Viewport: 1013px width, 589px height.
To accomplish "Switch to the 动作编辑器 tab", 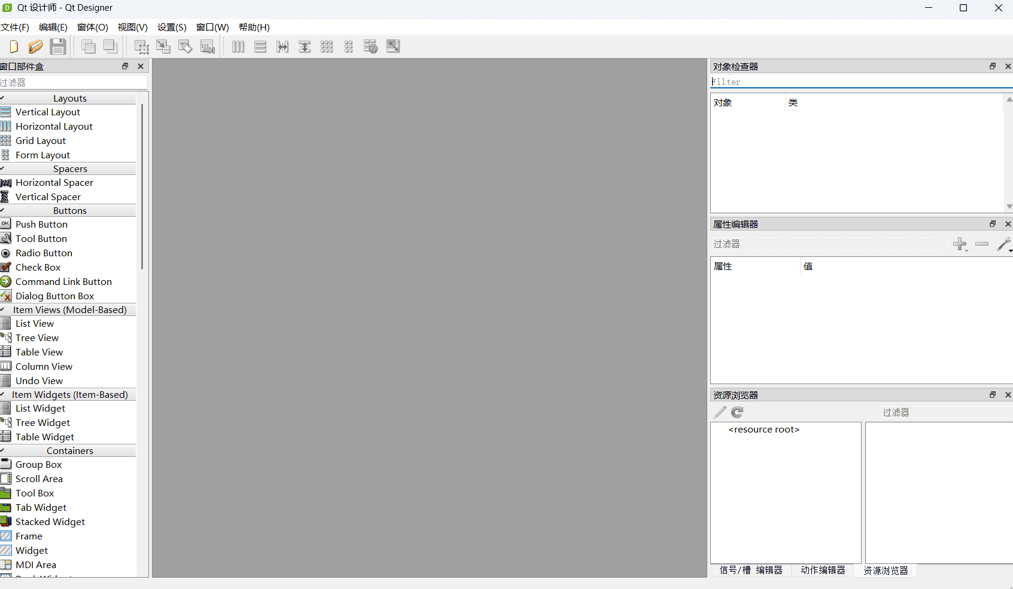I will point(823,570).
